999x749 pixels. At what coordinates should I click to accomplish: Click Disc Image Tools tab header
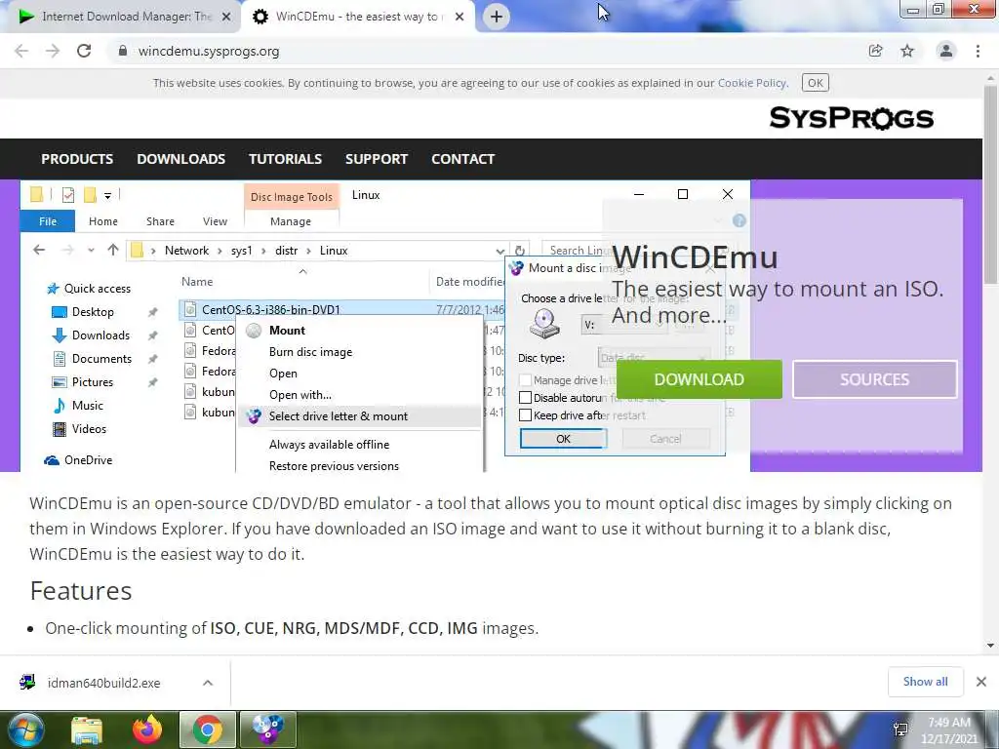(x=291, y=197)
